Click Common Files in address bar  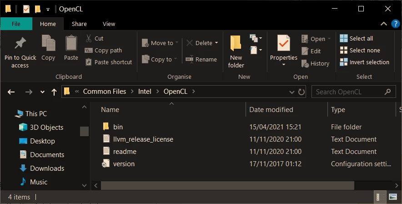coord(105,92)
